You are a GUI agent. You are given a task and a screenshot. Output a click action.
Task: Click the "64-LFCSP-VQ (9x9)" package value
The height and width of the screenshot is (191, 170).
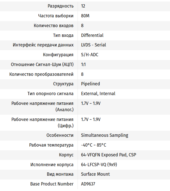[99, 165]
